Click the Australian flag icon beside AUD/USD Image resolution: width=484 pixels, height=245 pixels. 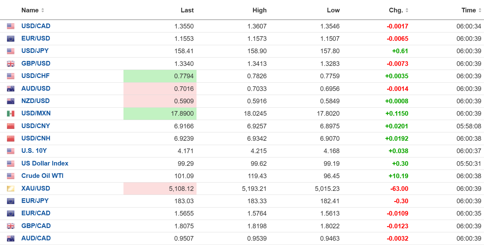pos(11,89)
